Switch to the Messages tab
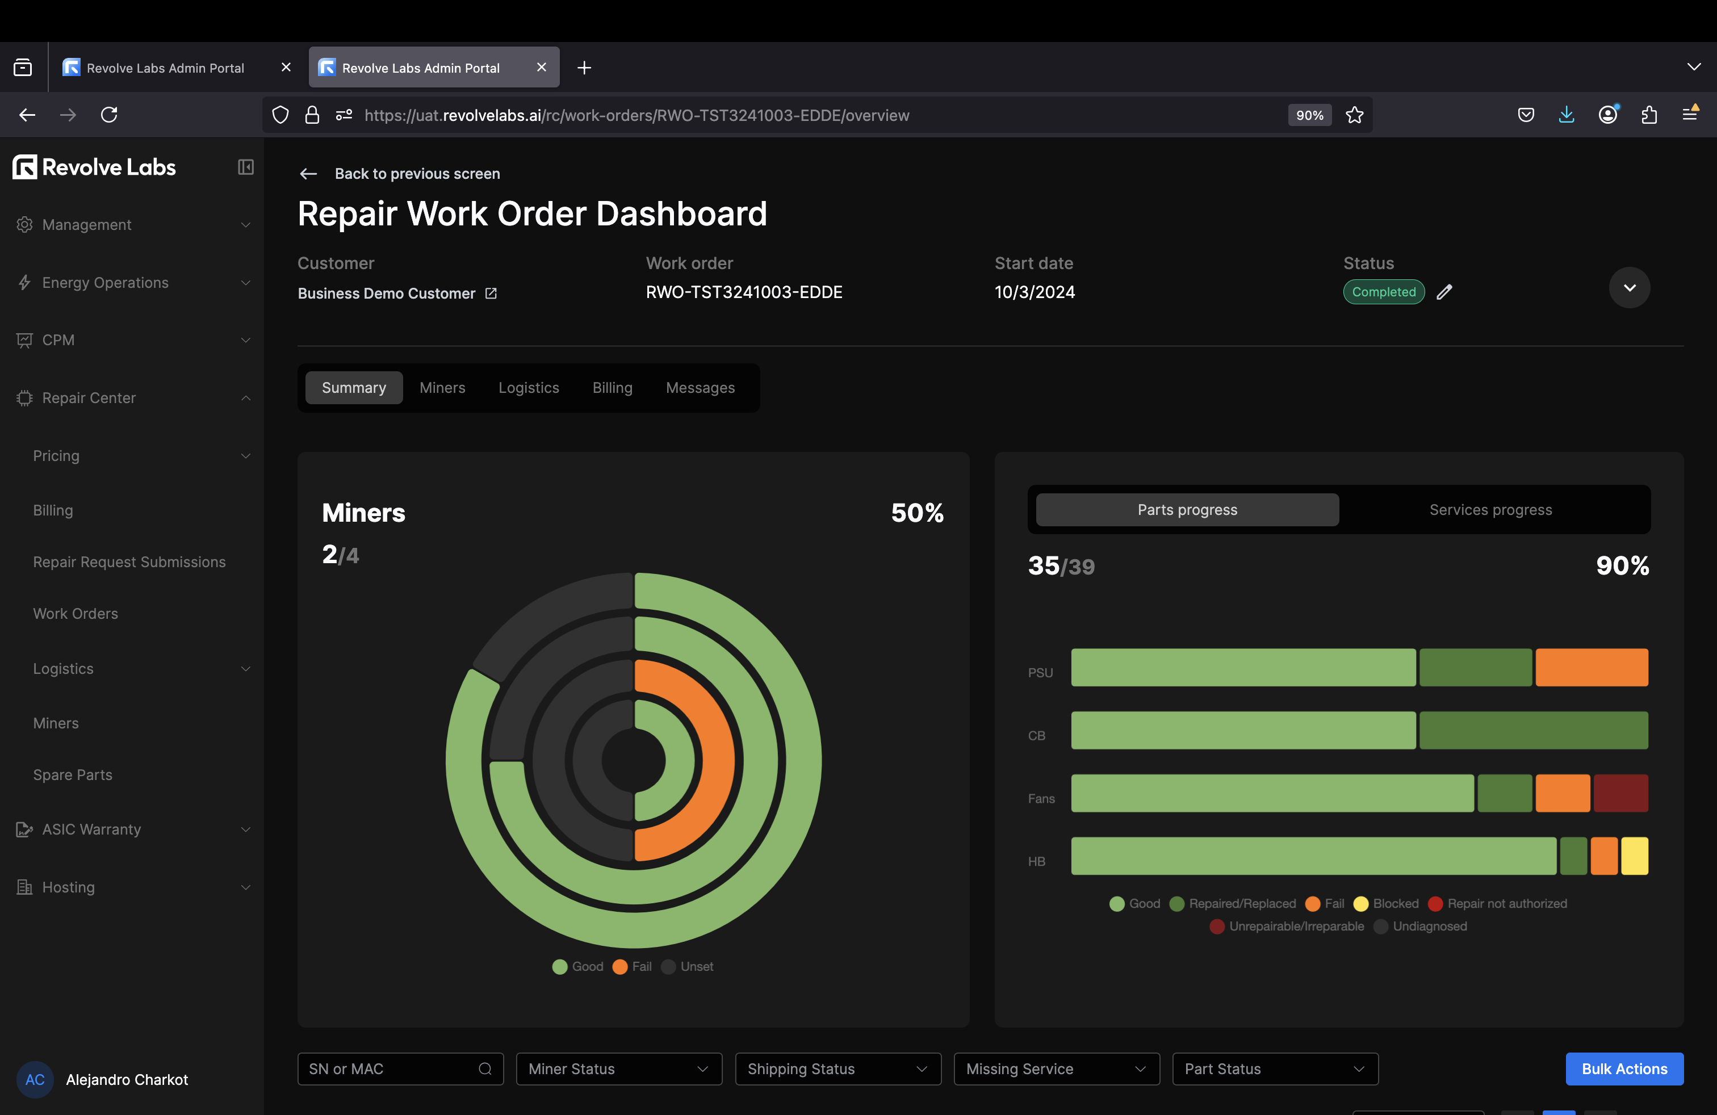This screenshot has height=1115, width=1717. click(700, 387)
